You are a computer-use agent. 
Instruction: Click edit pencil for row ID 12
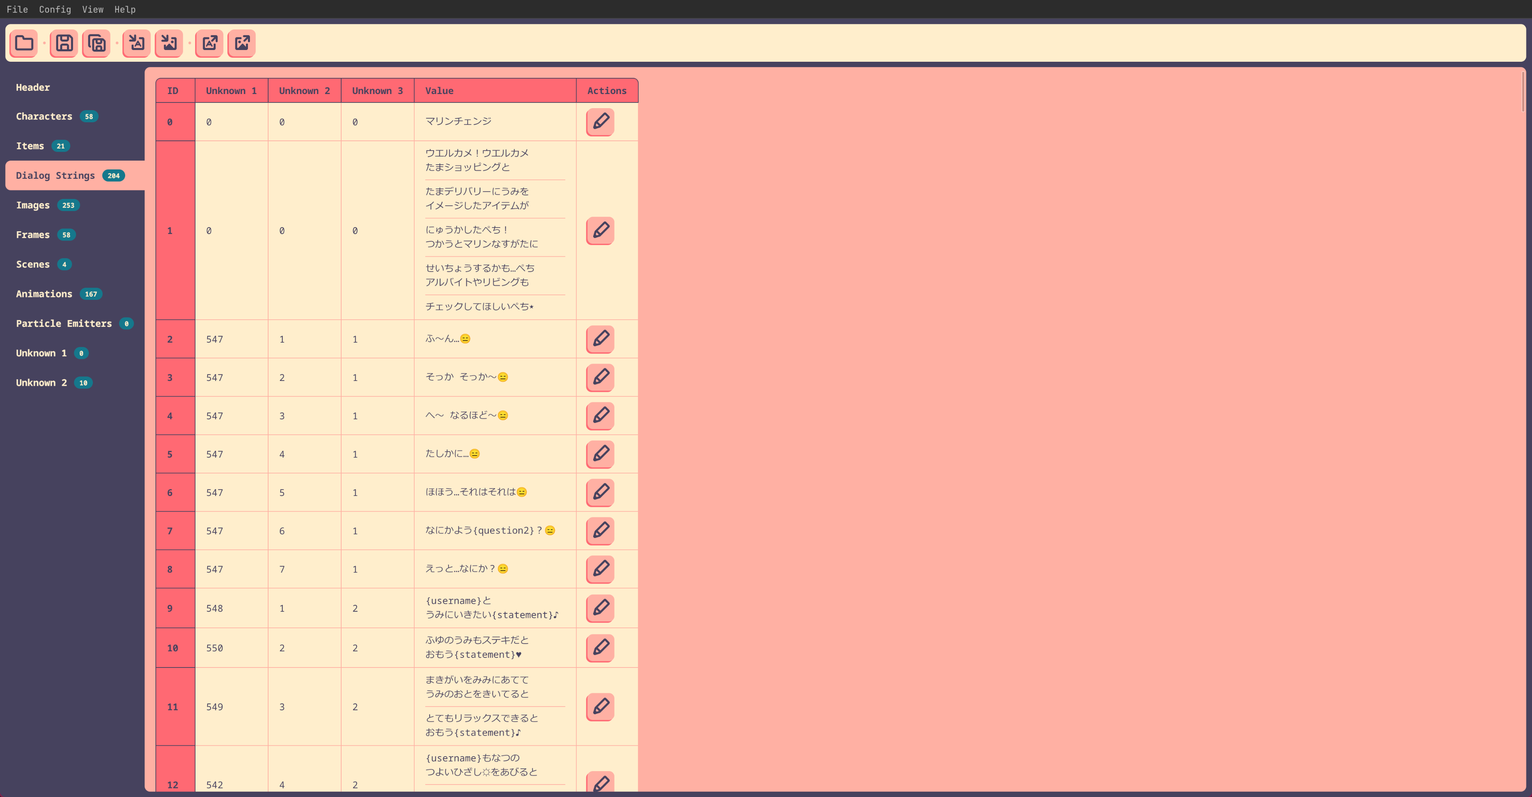click(x=601, y=782)
